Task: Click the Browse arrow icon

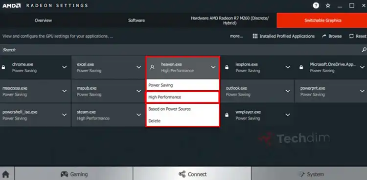Action: 324,36
